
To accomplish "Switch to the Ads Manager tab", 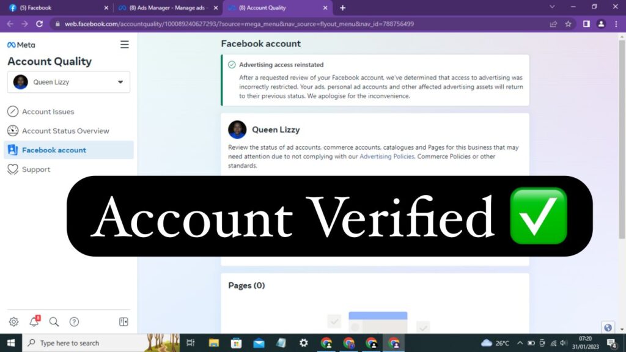I will click(x=169, y=7).
